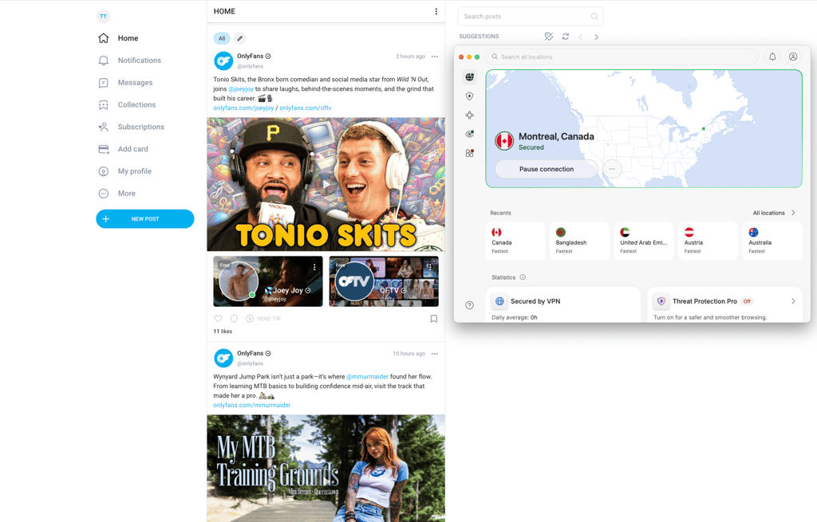Open options menu of the 2 hours ago post
Viewport: 817px width, 522px height.
click(x=435, y=57)
